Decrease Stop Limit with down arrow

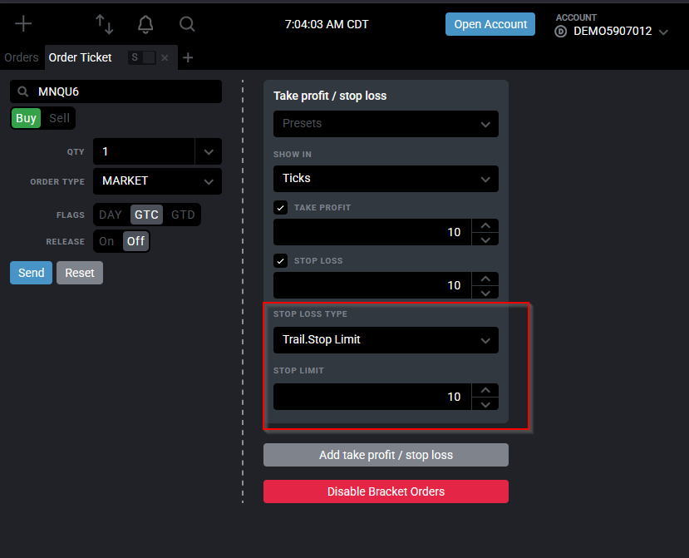485,403
